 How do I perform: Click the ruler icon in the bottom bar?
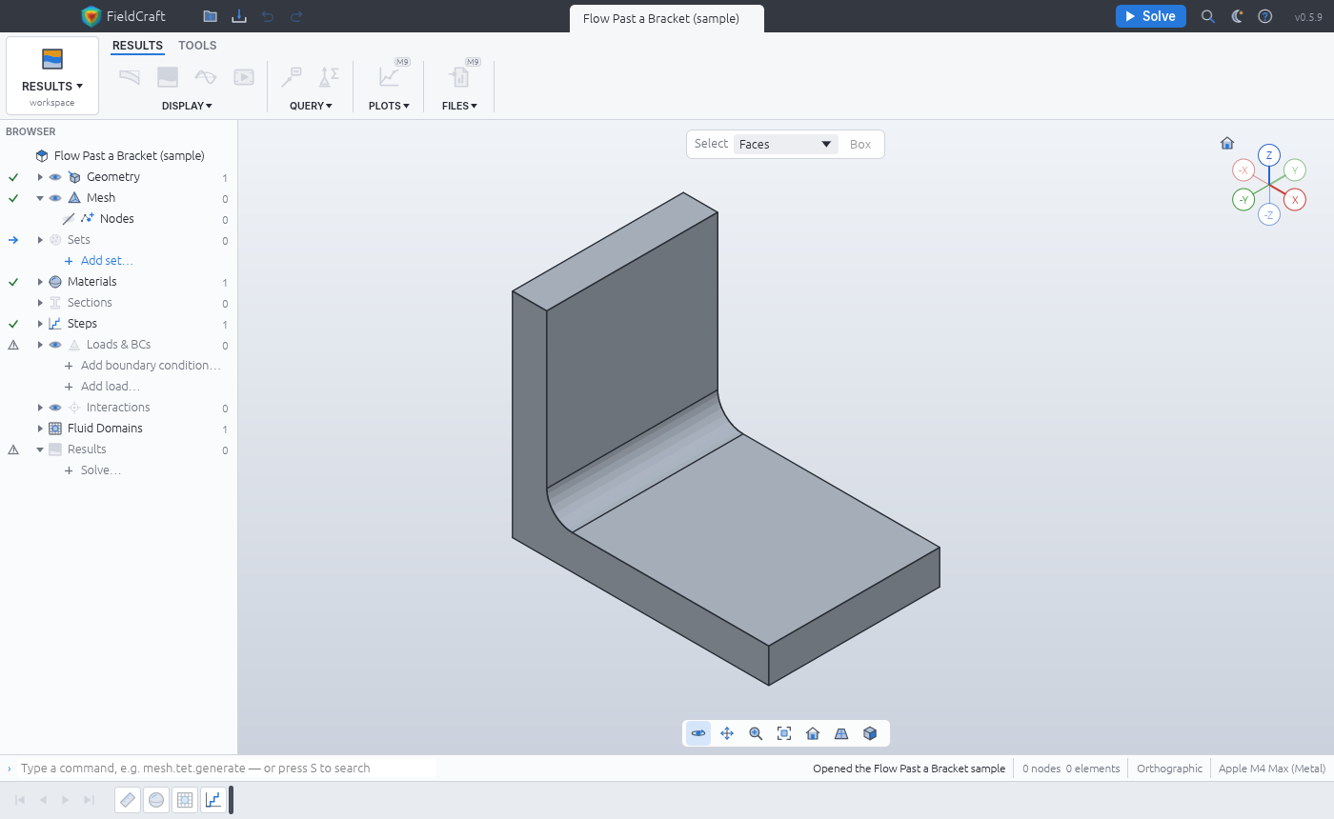128,800
